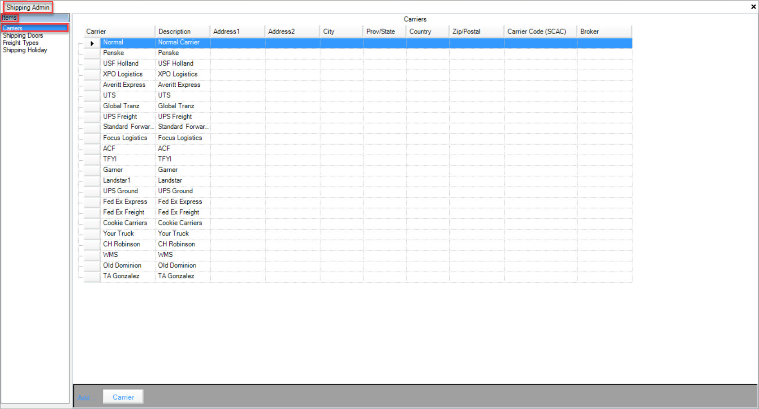Select Carriers in the sidebar list
759x409 pixels.
(x=34, y=28)
